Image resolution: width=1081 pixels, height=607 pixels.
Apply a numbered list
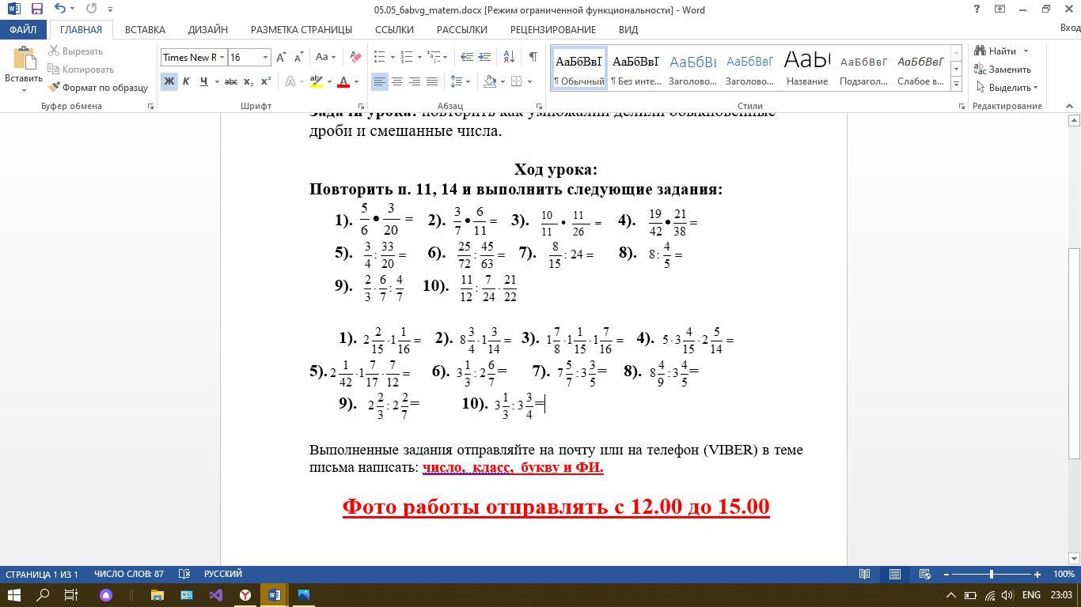(x=407, y=57)
